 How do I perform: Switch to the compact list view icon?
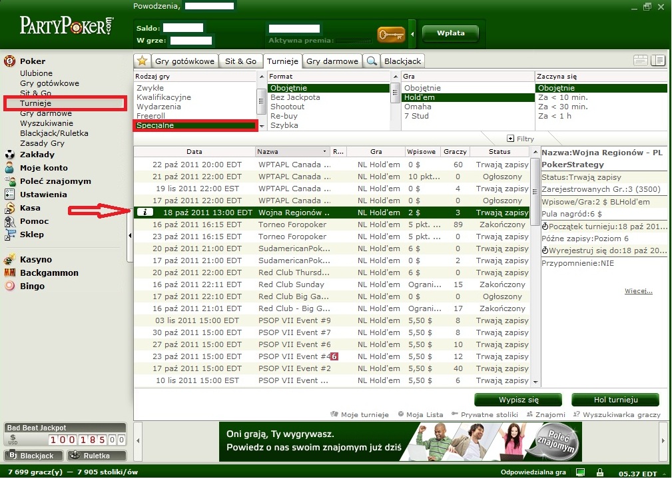(x=640, y=61)
